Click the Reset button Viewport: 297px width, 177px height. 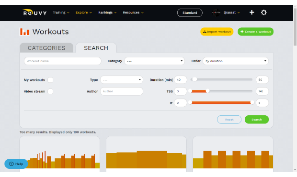(x=229, y=120)
